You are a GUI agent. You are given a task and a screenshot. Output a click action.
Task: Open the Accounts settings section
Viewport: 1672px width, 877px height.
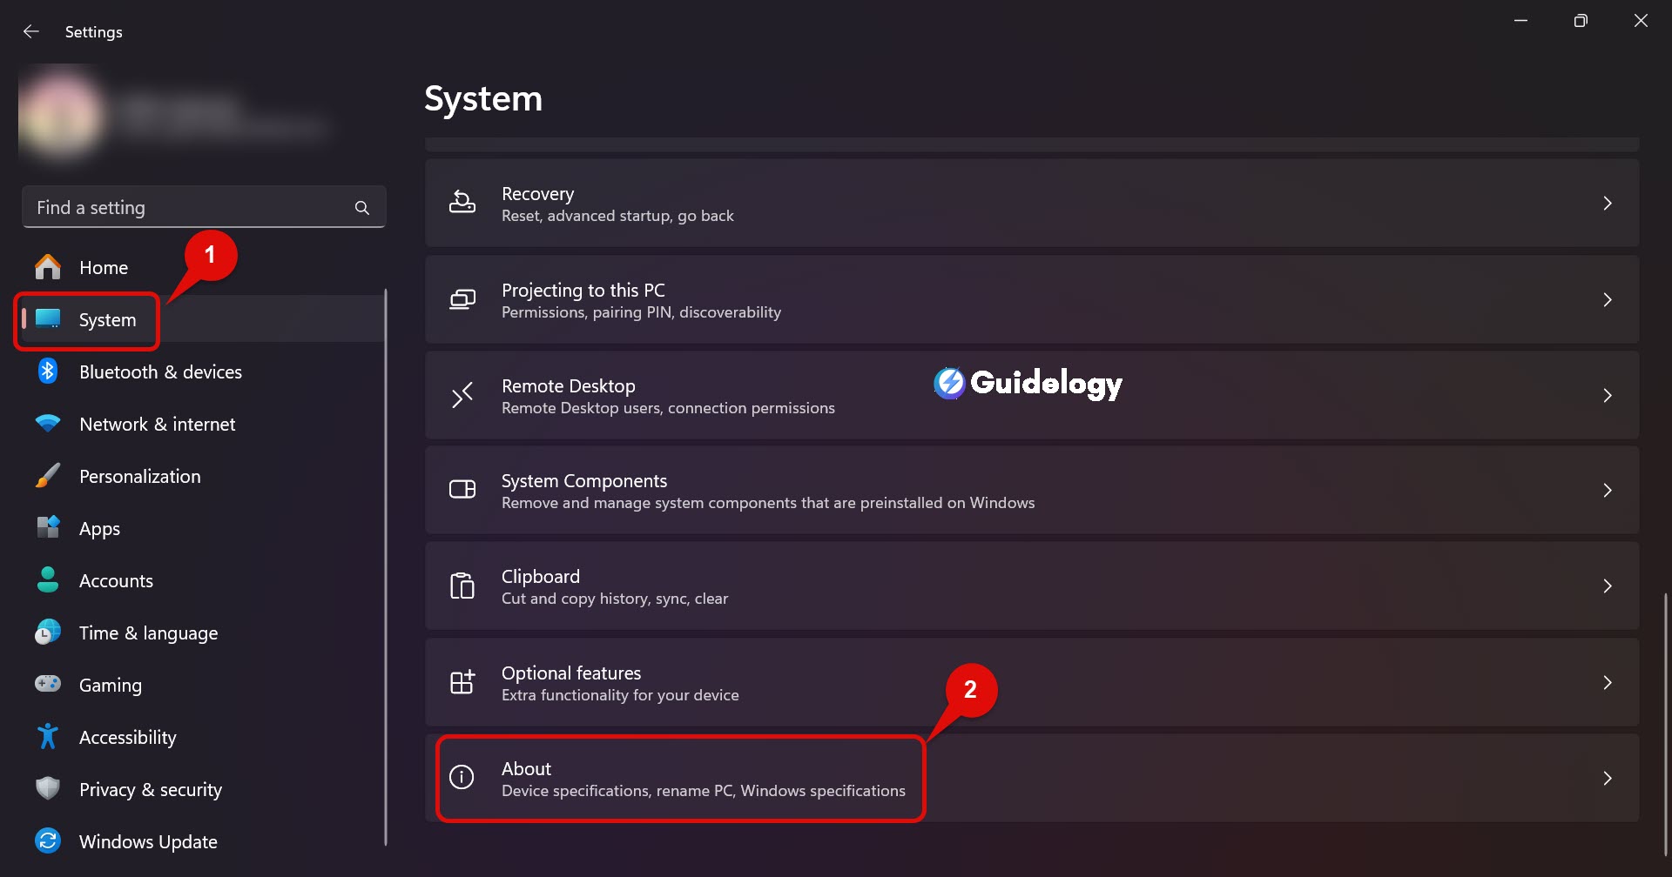pyautogui.click(x=116, y=581)
